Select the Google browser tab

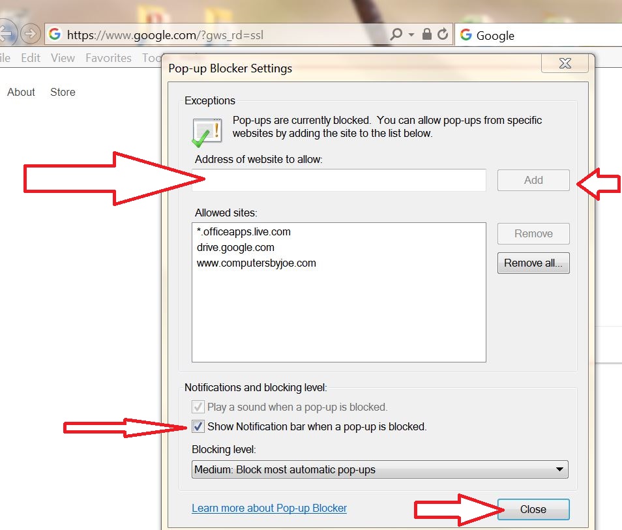(539, 35)
